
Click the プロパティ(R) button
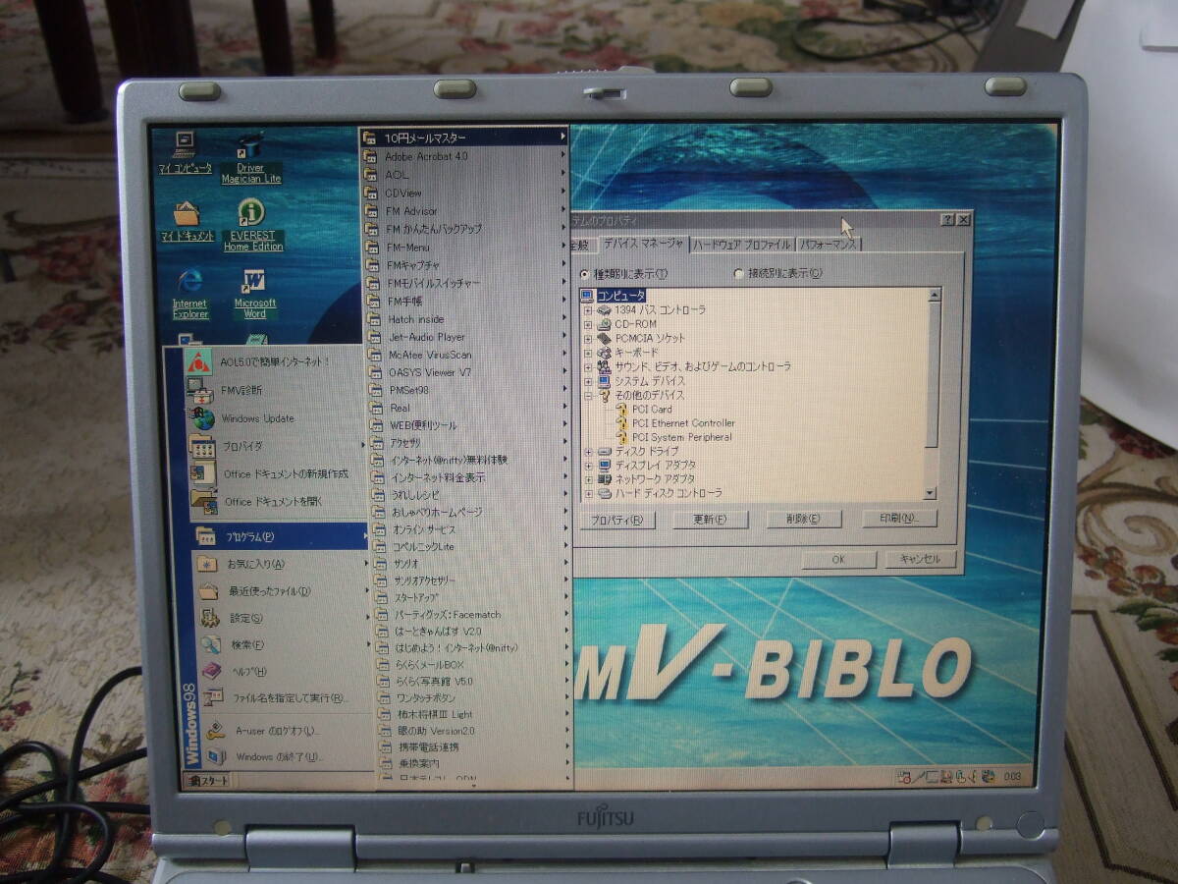coord(616,521)
